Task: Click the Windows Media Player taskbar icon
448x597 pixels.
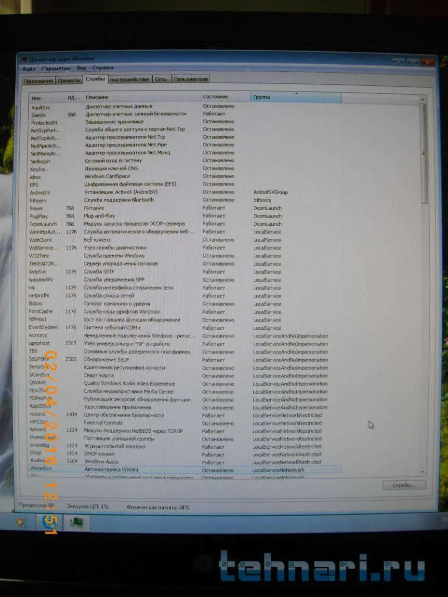Action: (20, 521)
